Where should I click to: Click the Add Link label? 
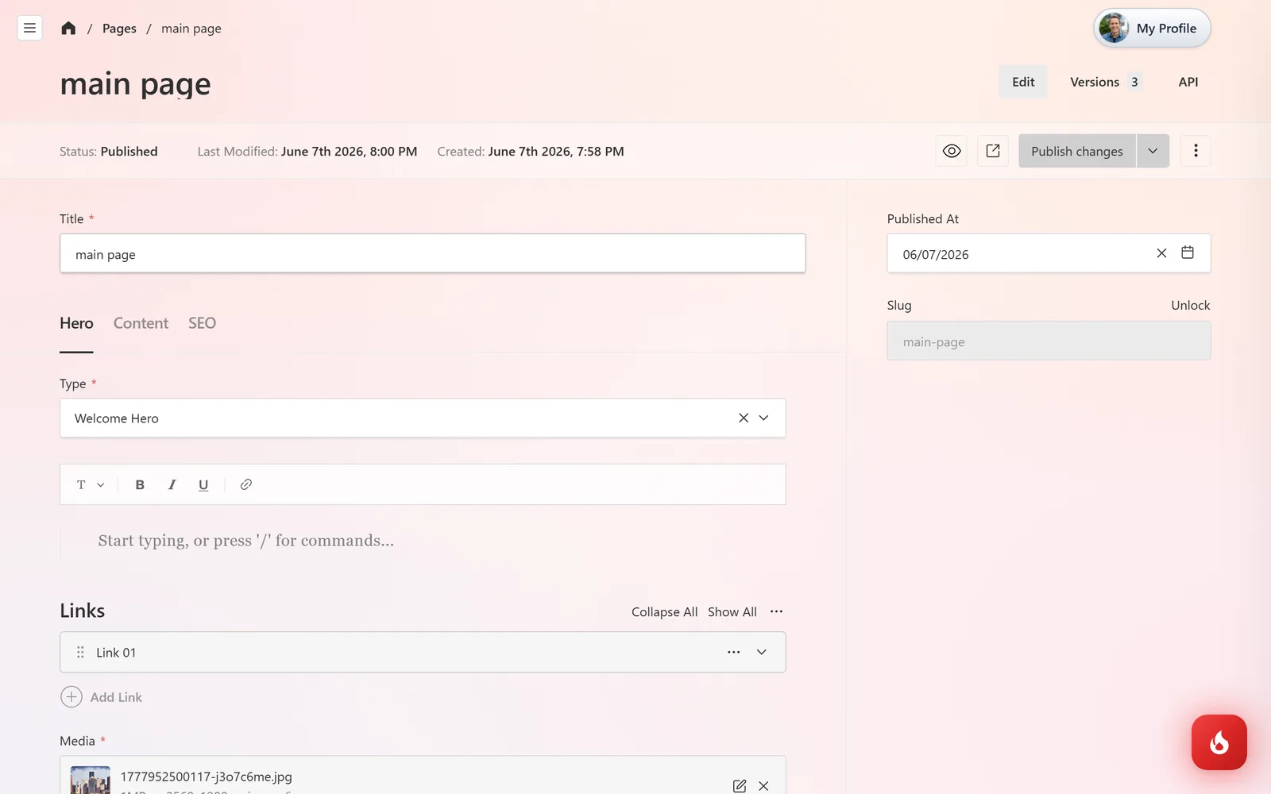click(x=116, y=697)
